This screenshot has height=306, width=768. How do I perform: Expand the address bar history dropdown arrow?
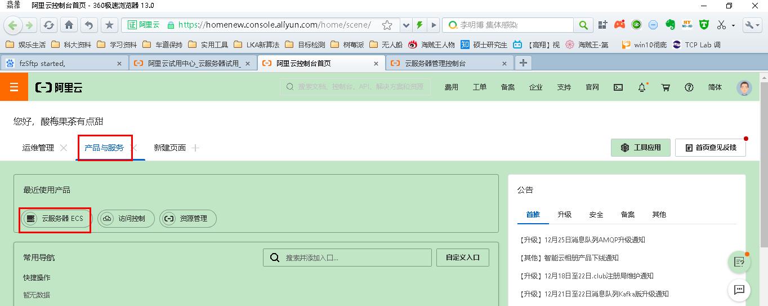(406, 25)
